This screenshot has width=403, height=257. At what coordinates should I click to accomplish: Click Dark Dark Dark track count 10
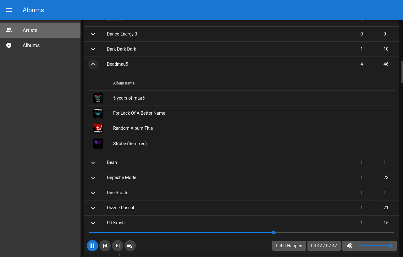[x=386, y=49]
